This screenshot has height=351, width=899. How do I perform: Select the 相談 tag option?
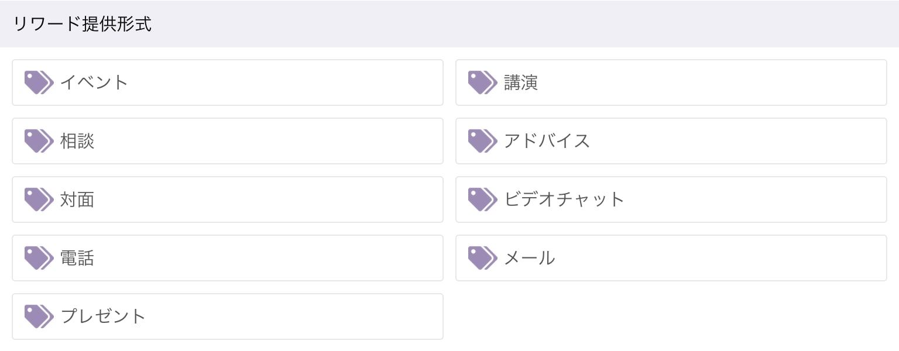click(228, 141)
